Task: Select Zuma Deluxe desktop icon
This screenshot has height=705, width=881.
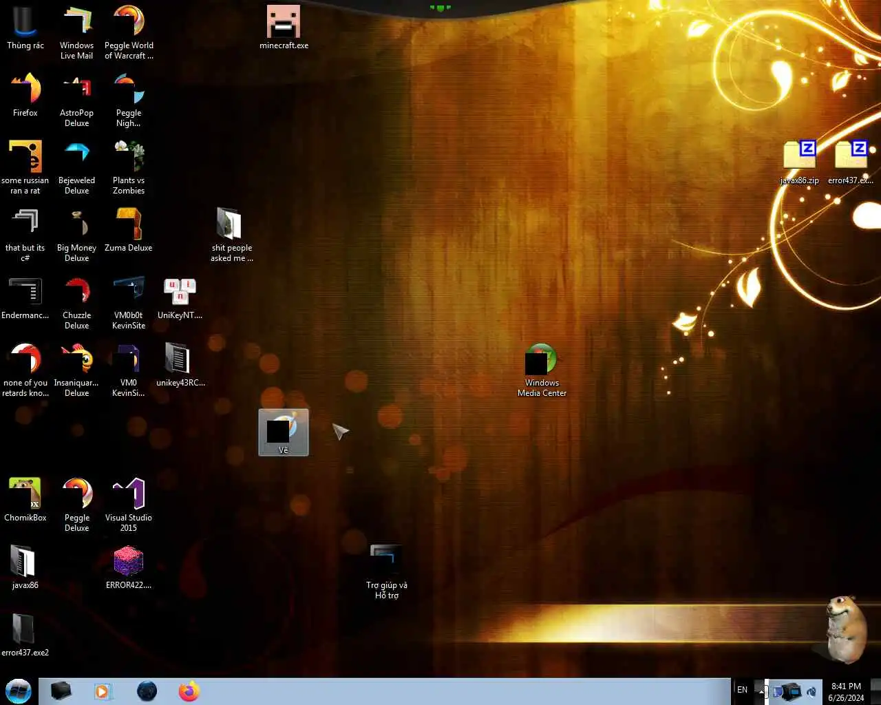Action: [129, 230]
